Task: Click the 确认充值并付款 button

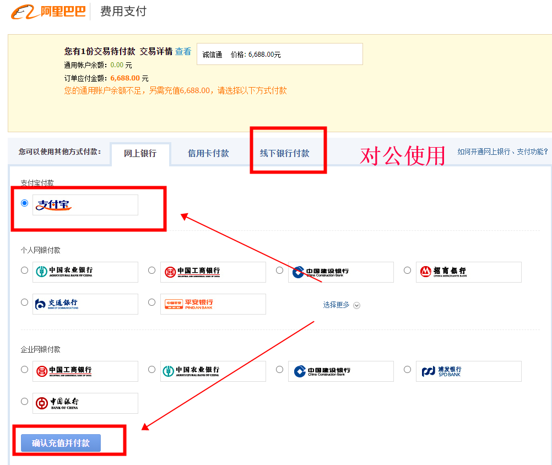Action: click(x=61, y=443)
